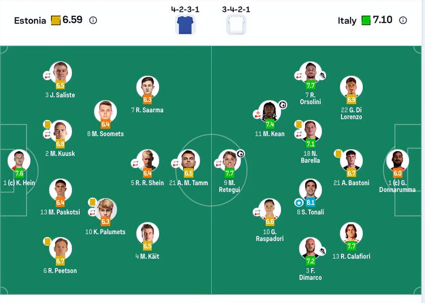Click the info icon beside Italy's rating
Screen dimensions: 425x303
[403, 20]
